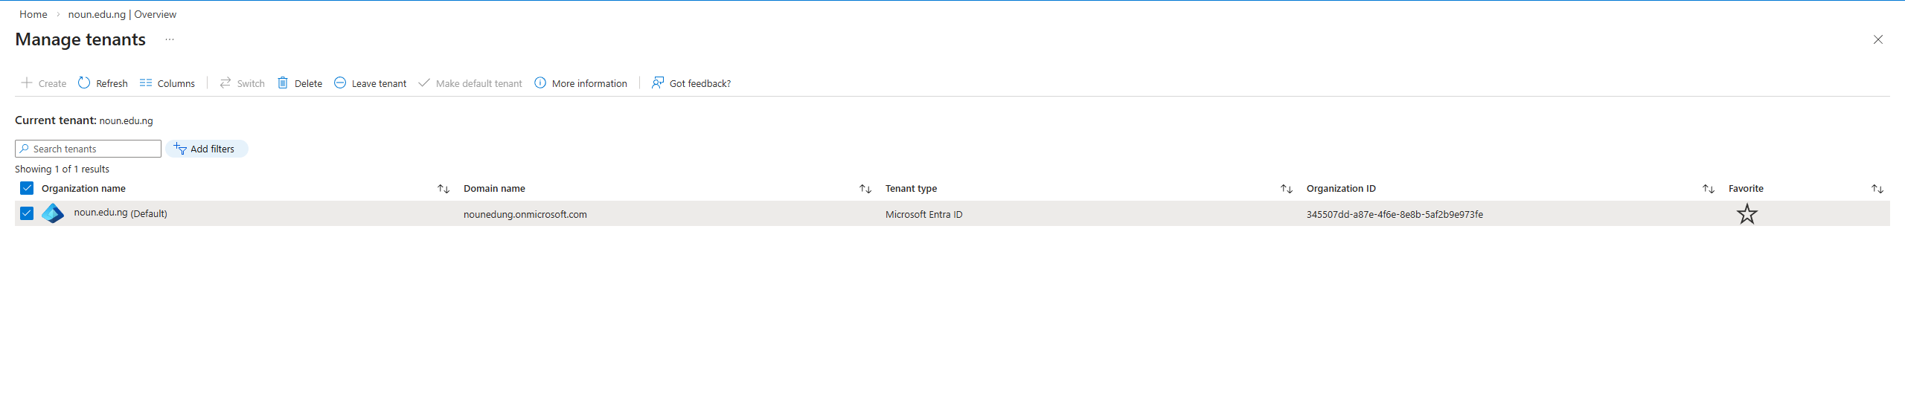This screenshot has height=420, width=1905.
Task: Go to Home breadcrumb
Action: (x=33, y=14)
